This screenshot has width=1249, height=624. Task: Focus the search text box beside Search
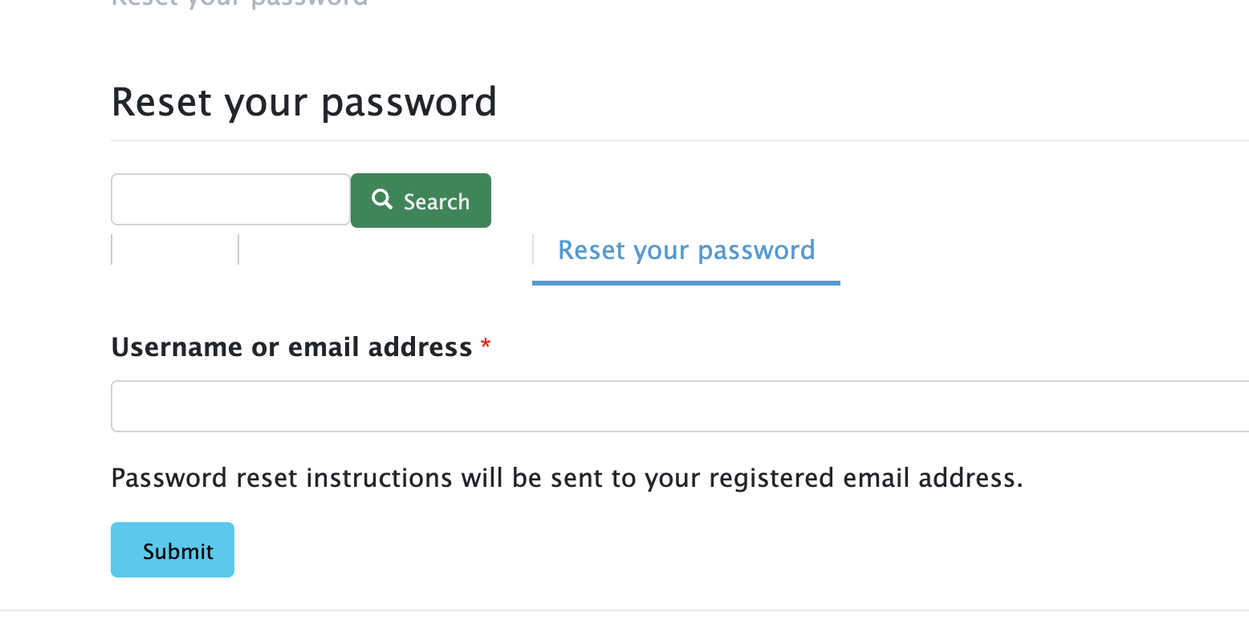[230, 200]
